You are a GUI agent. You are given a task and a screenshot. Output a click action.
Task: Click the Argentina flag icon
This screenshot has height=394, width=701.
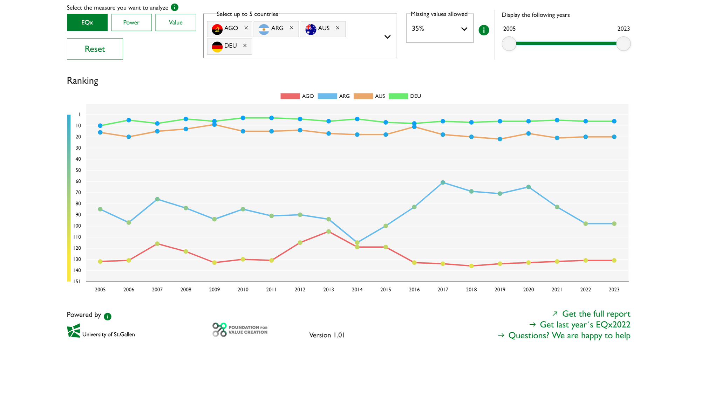(x=264, y=29)
